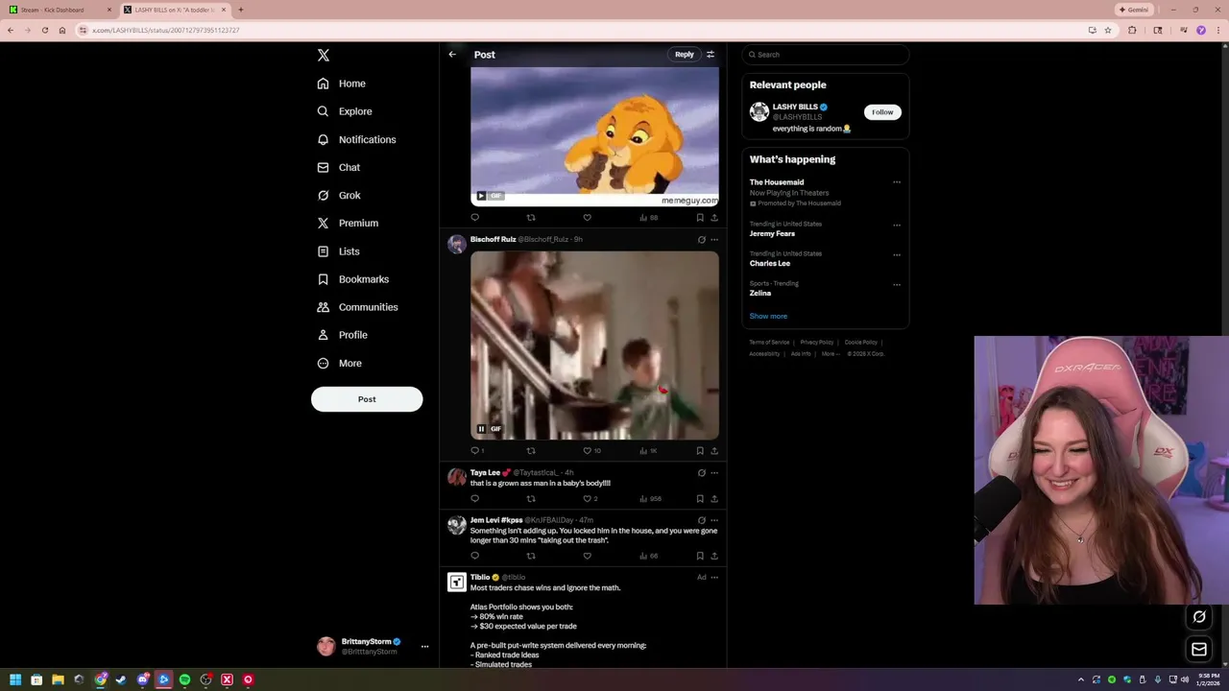Bookmark the Simba GIF reply
1229x691 pixels.
(x=700, y=218)
